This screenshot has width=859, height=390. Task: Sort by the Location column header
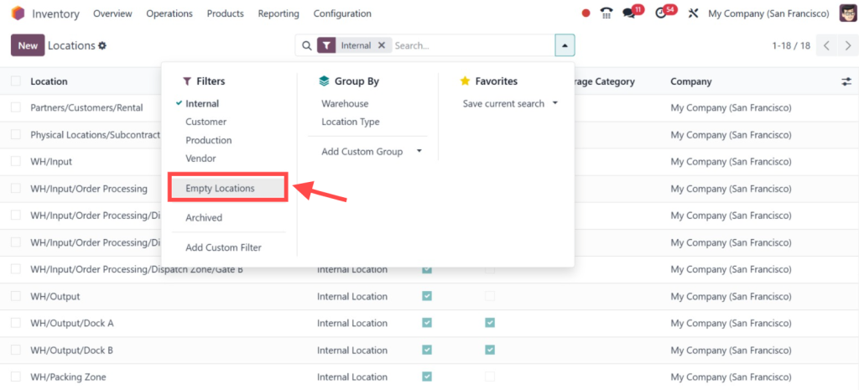point(49,81)
